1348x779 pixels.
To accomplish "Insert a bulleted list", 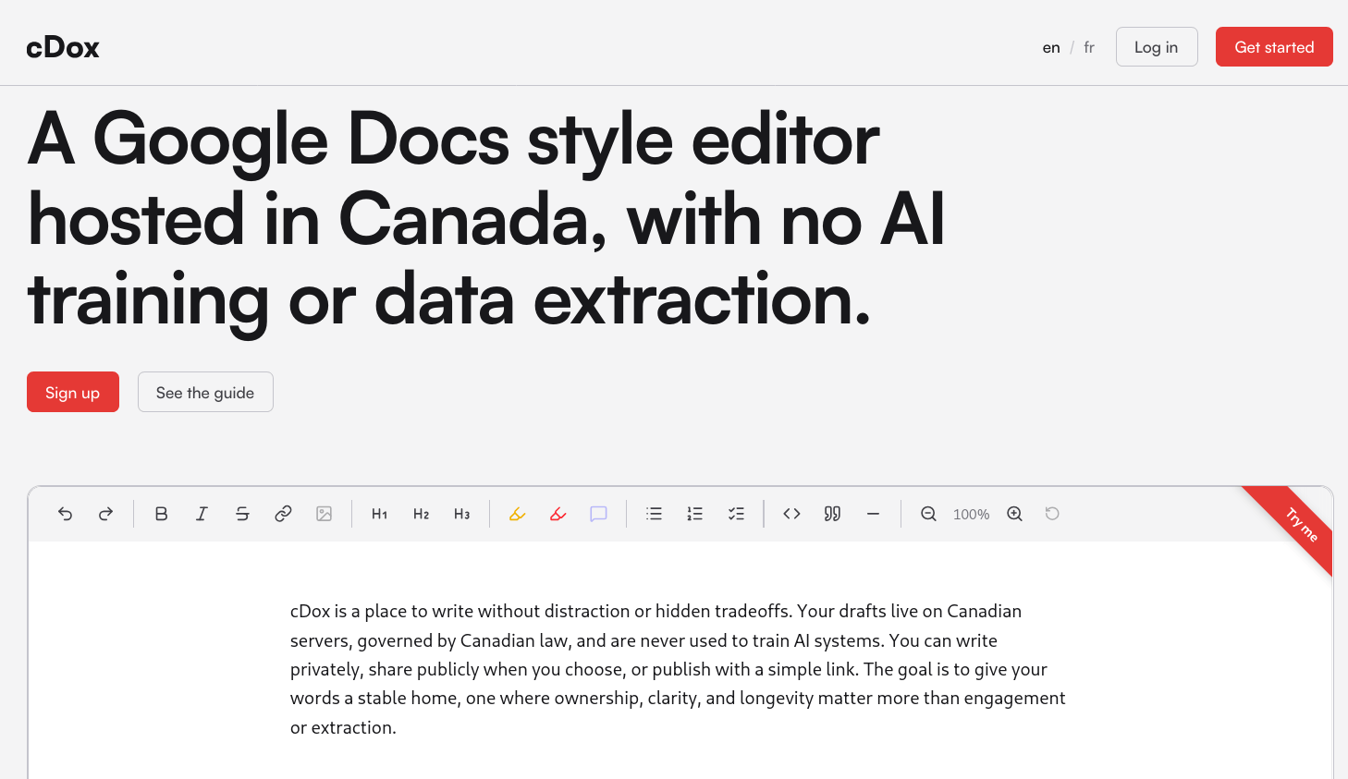I will point(654,514).
